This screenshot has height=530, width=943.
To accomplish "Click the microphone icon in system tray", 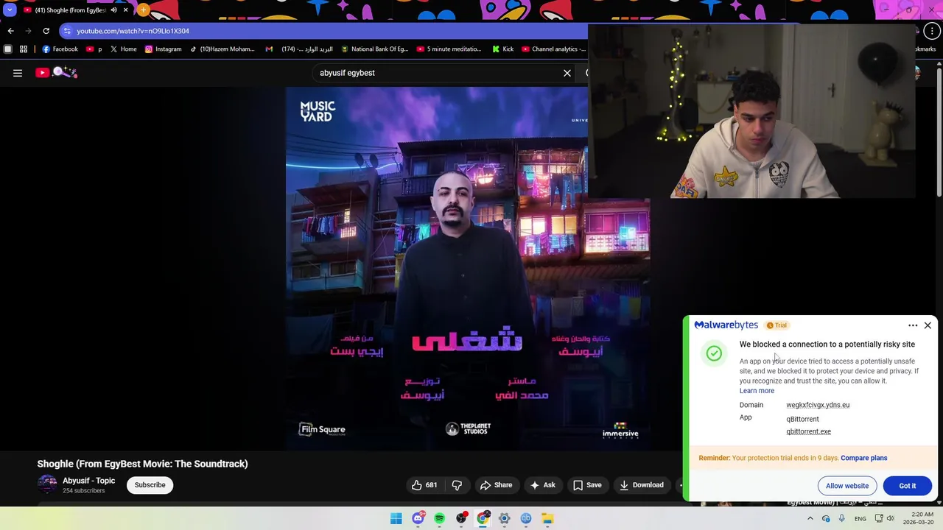I will click(841, 519).
